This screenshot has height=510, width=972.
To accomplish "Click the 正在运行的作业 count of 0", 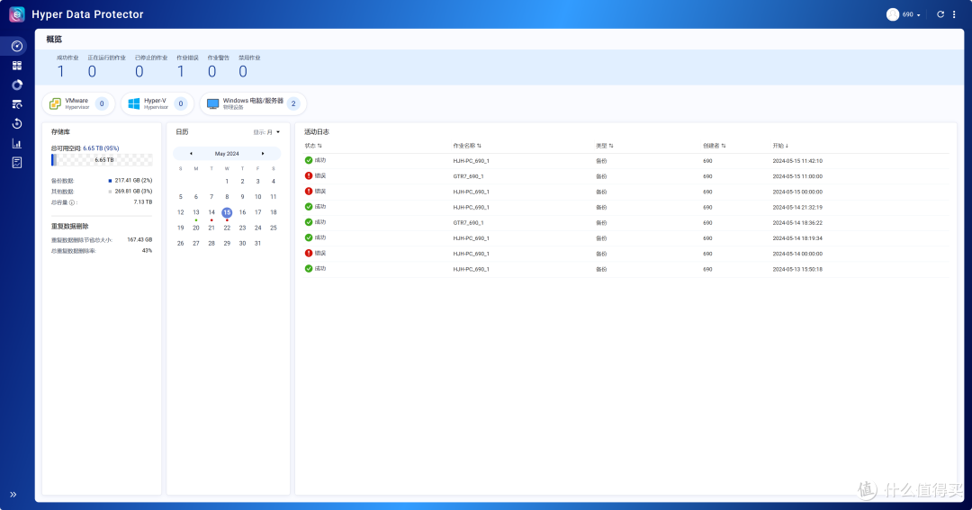I will coord(92,72).
